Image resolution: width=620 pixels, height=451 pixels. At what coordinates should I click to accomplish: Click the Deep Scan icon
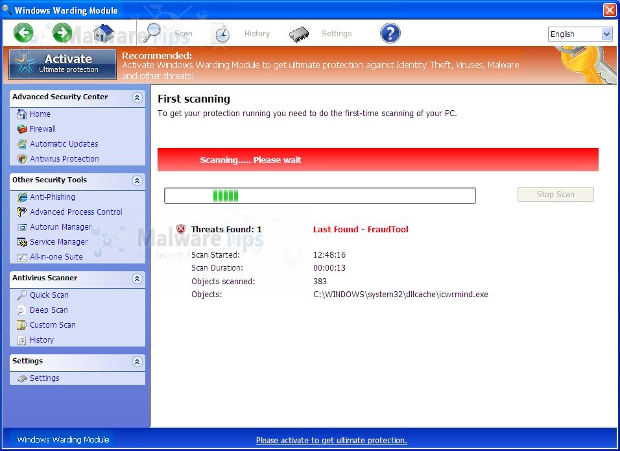(x=22, y=310)
